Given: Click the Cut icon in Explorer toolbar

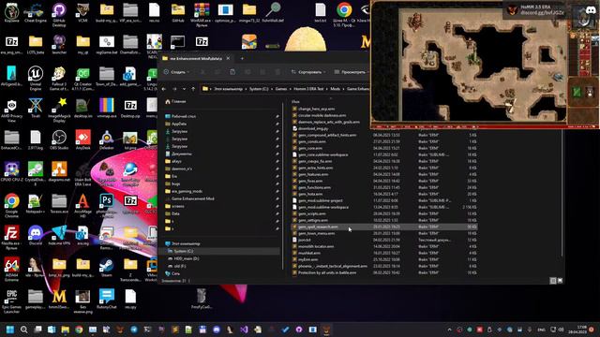Looking at the screenshot, I should pos(202,72).
